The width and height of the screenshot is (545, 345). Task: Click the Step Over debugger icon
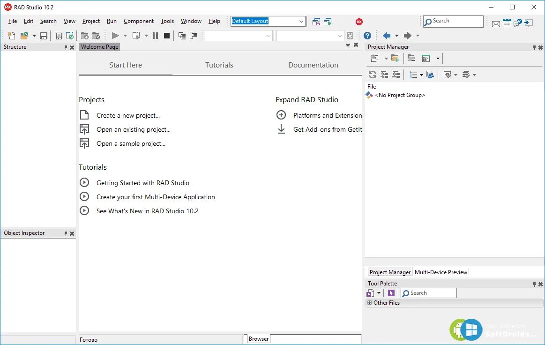[x=193, y=36]
